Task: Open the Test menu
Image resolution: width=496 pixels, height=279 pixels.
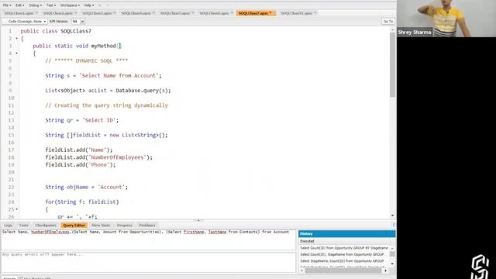Action: click(x=51, y=5)
